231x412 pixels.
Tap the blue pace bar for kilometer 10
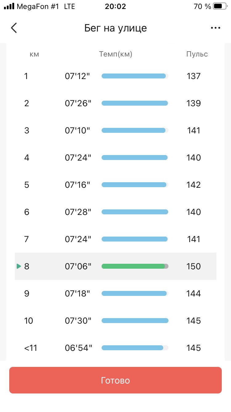135,321
